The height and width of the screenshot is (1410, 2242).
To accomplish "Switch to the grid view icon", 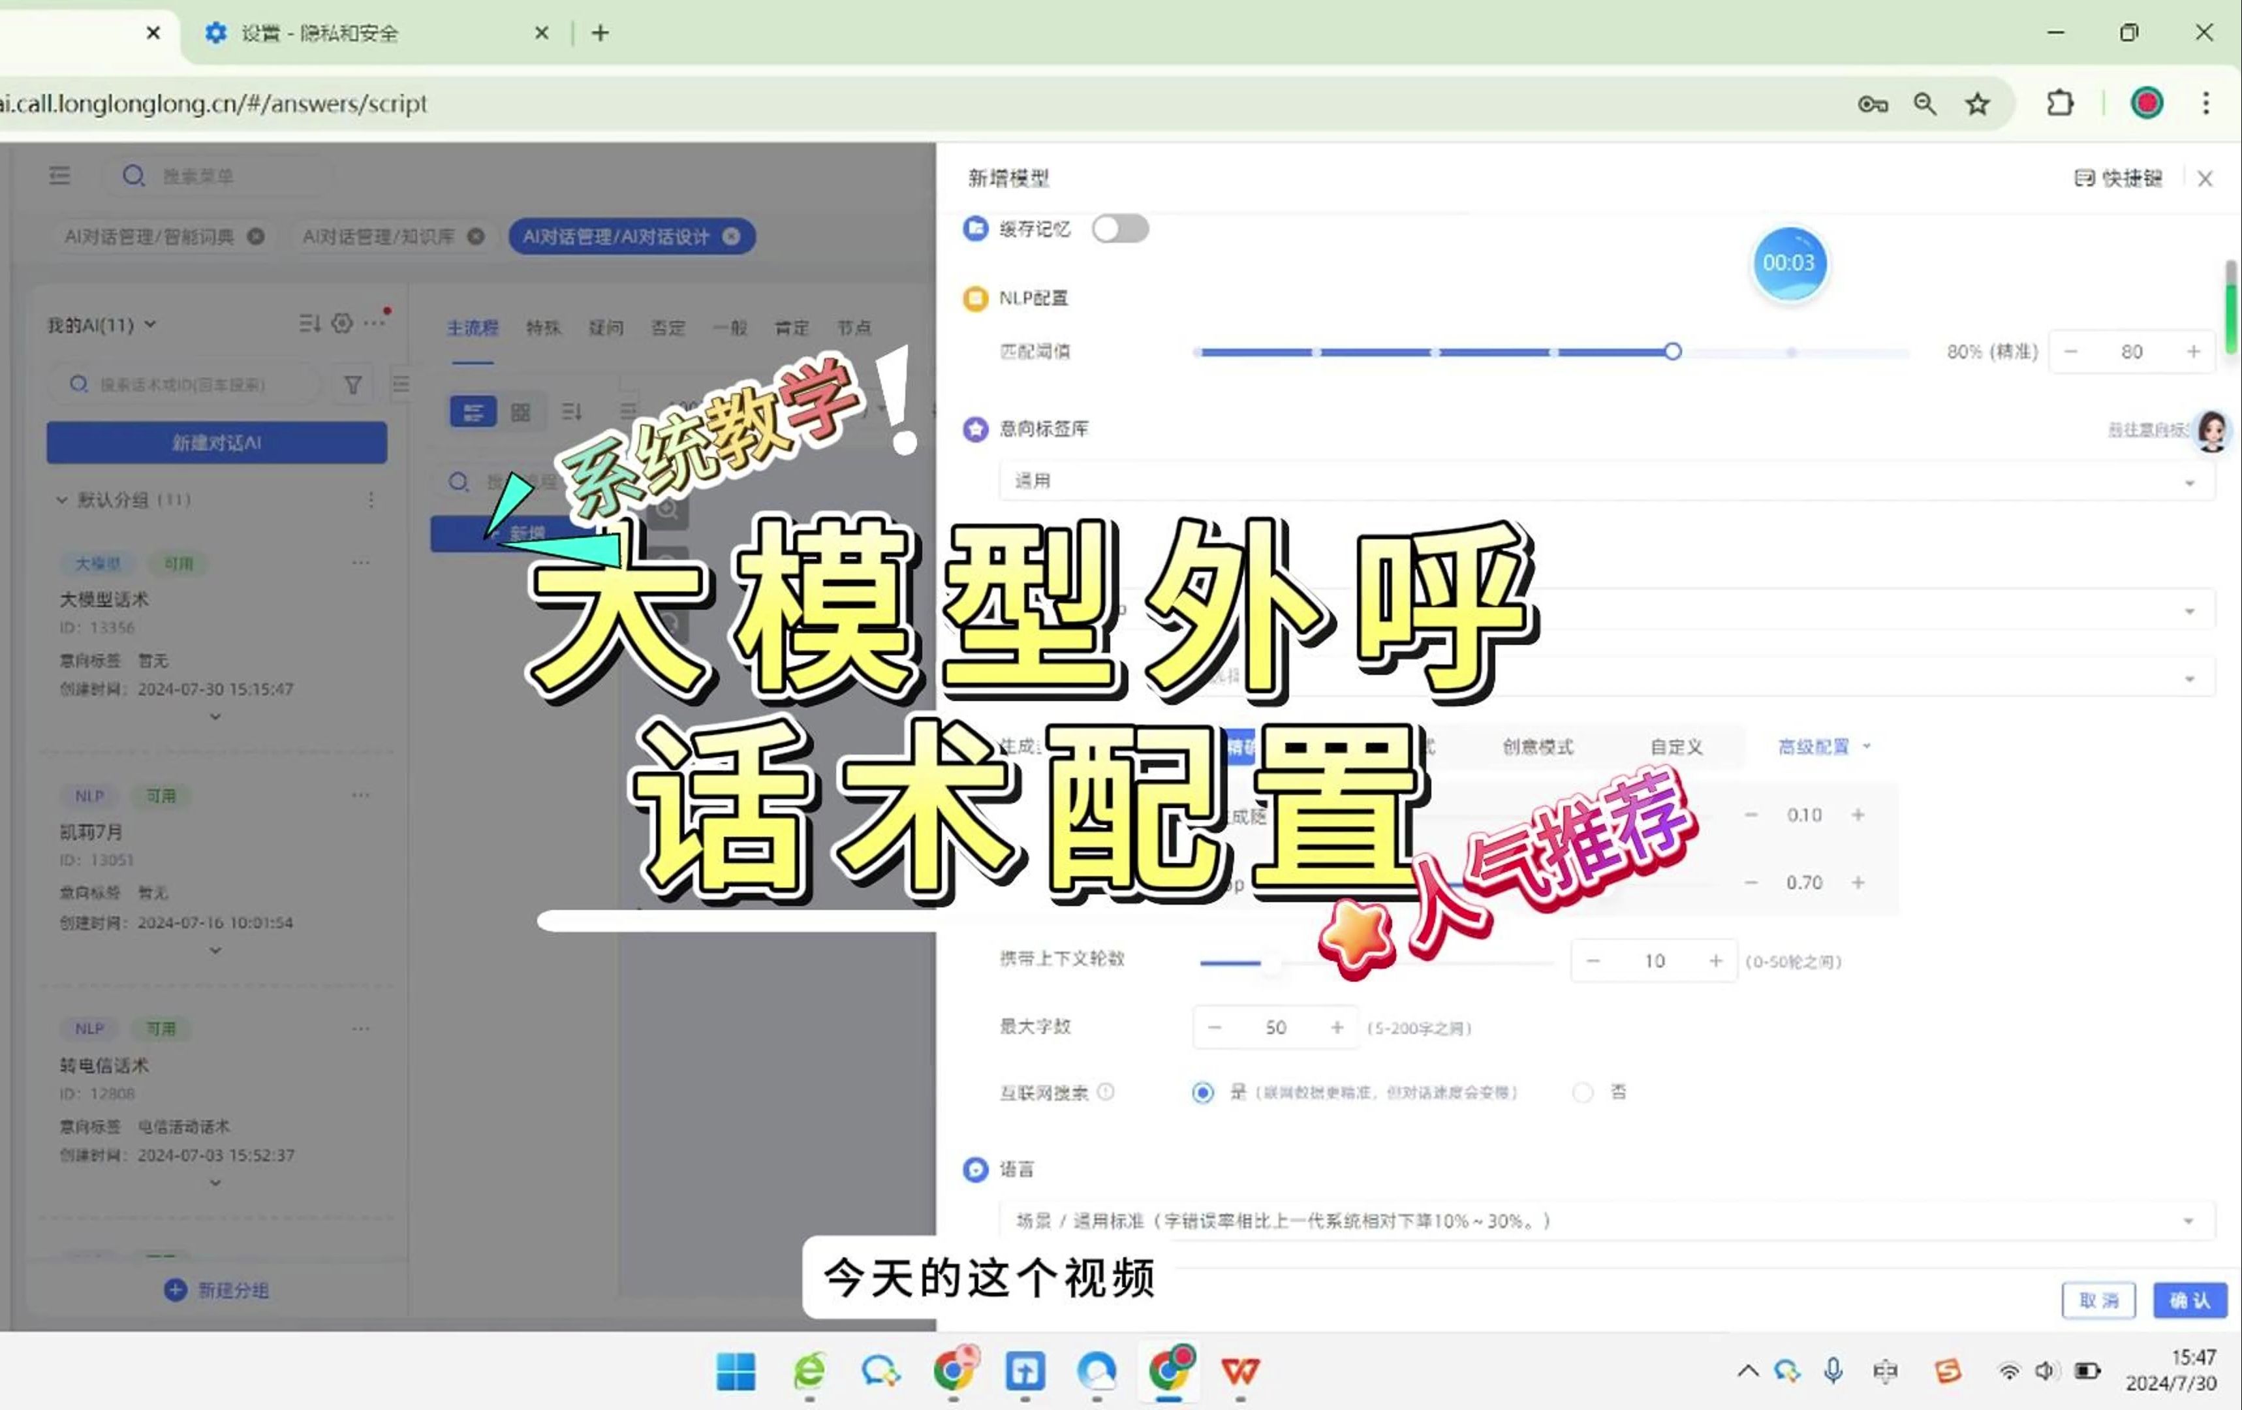I will [x=520, y=412].
